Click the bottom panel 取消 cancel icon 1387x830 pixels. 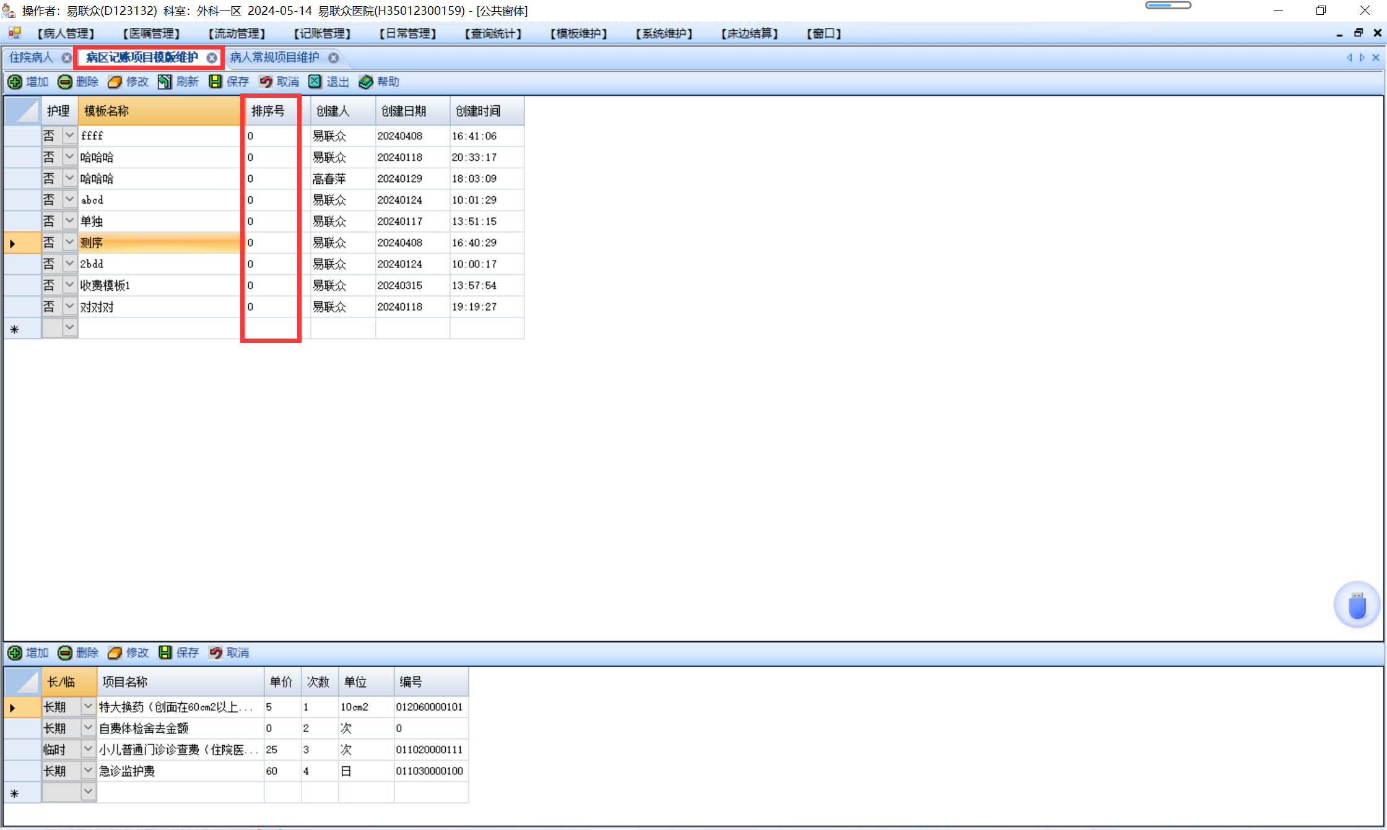[x=215, y=652]
